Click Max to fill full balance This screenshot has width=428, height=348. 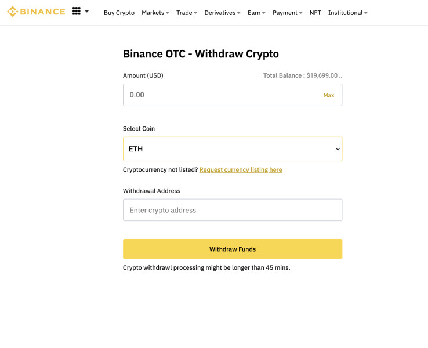tap(329, 95)
